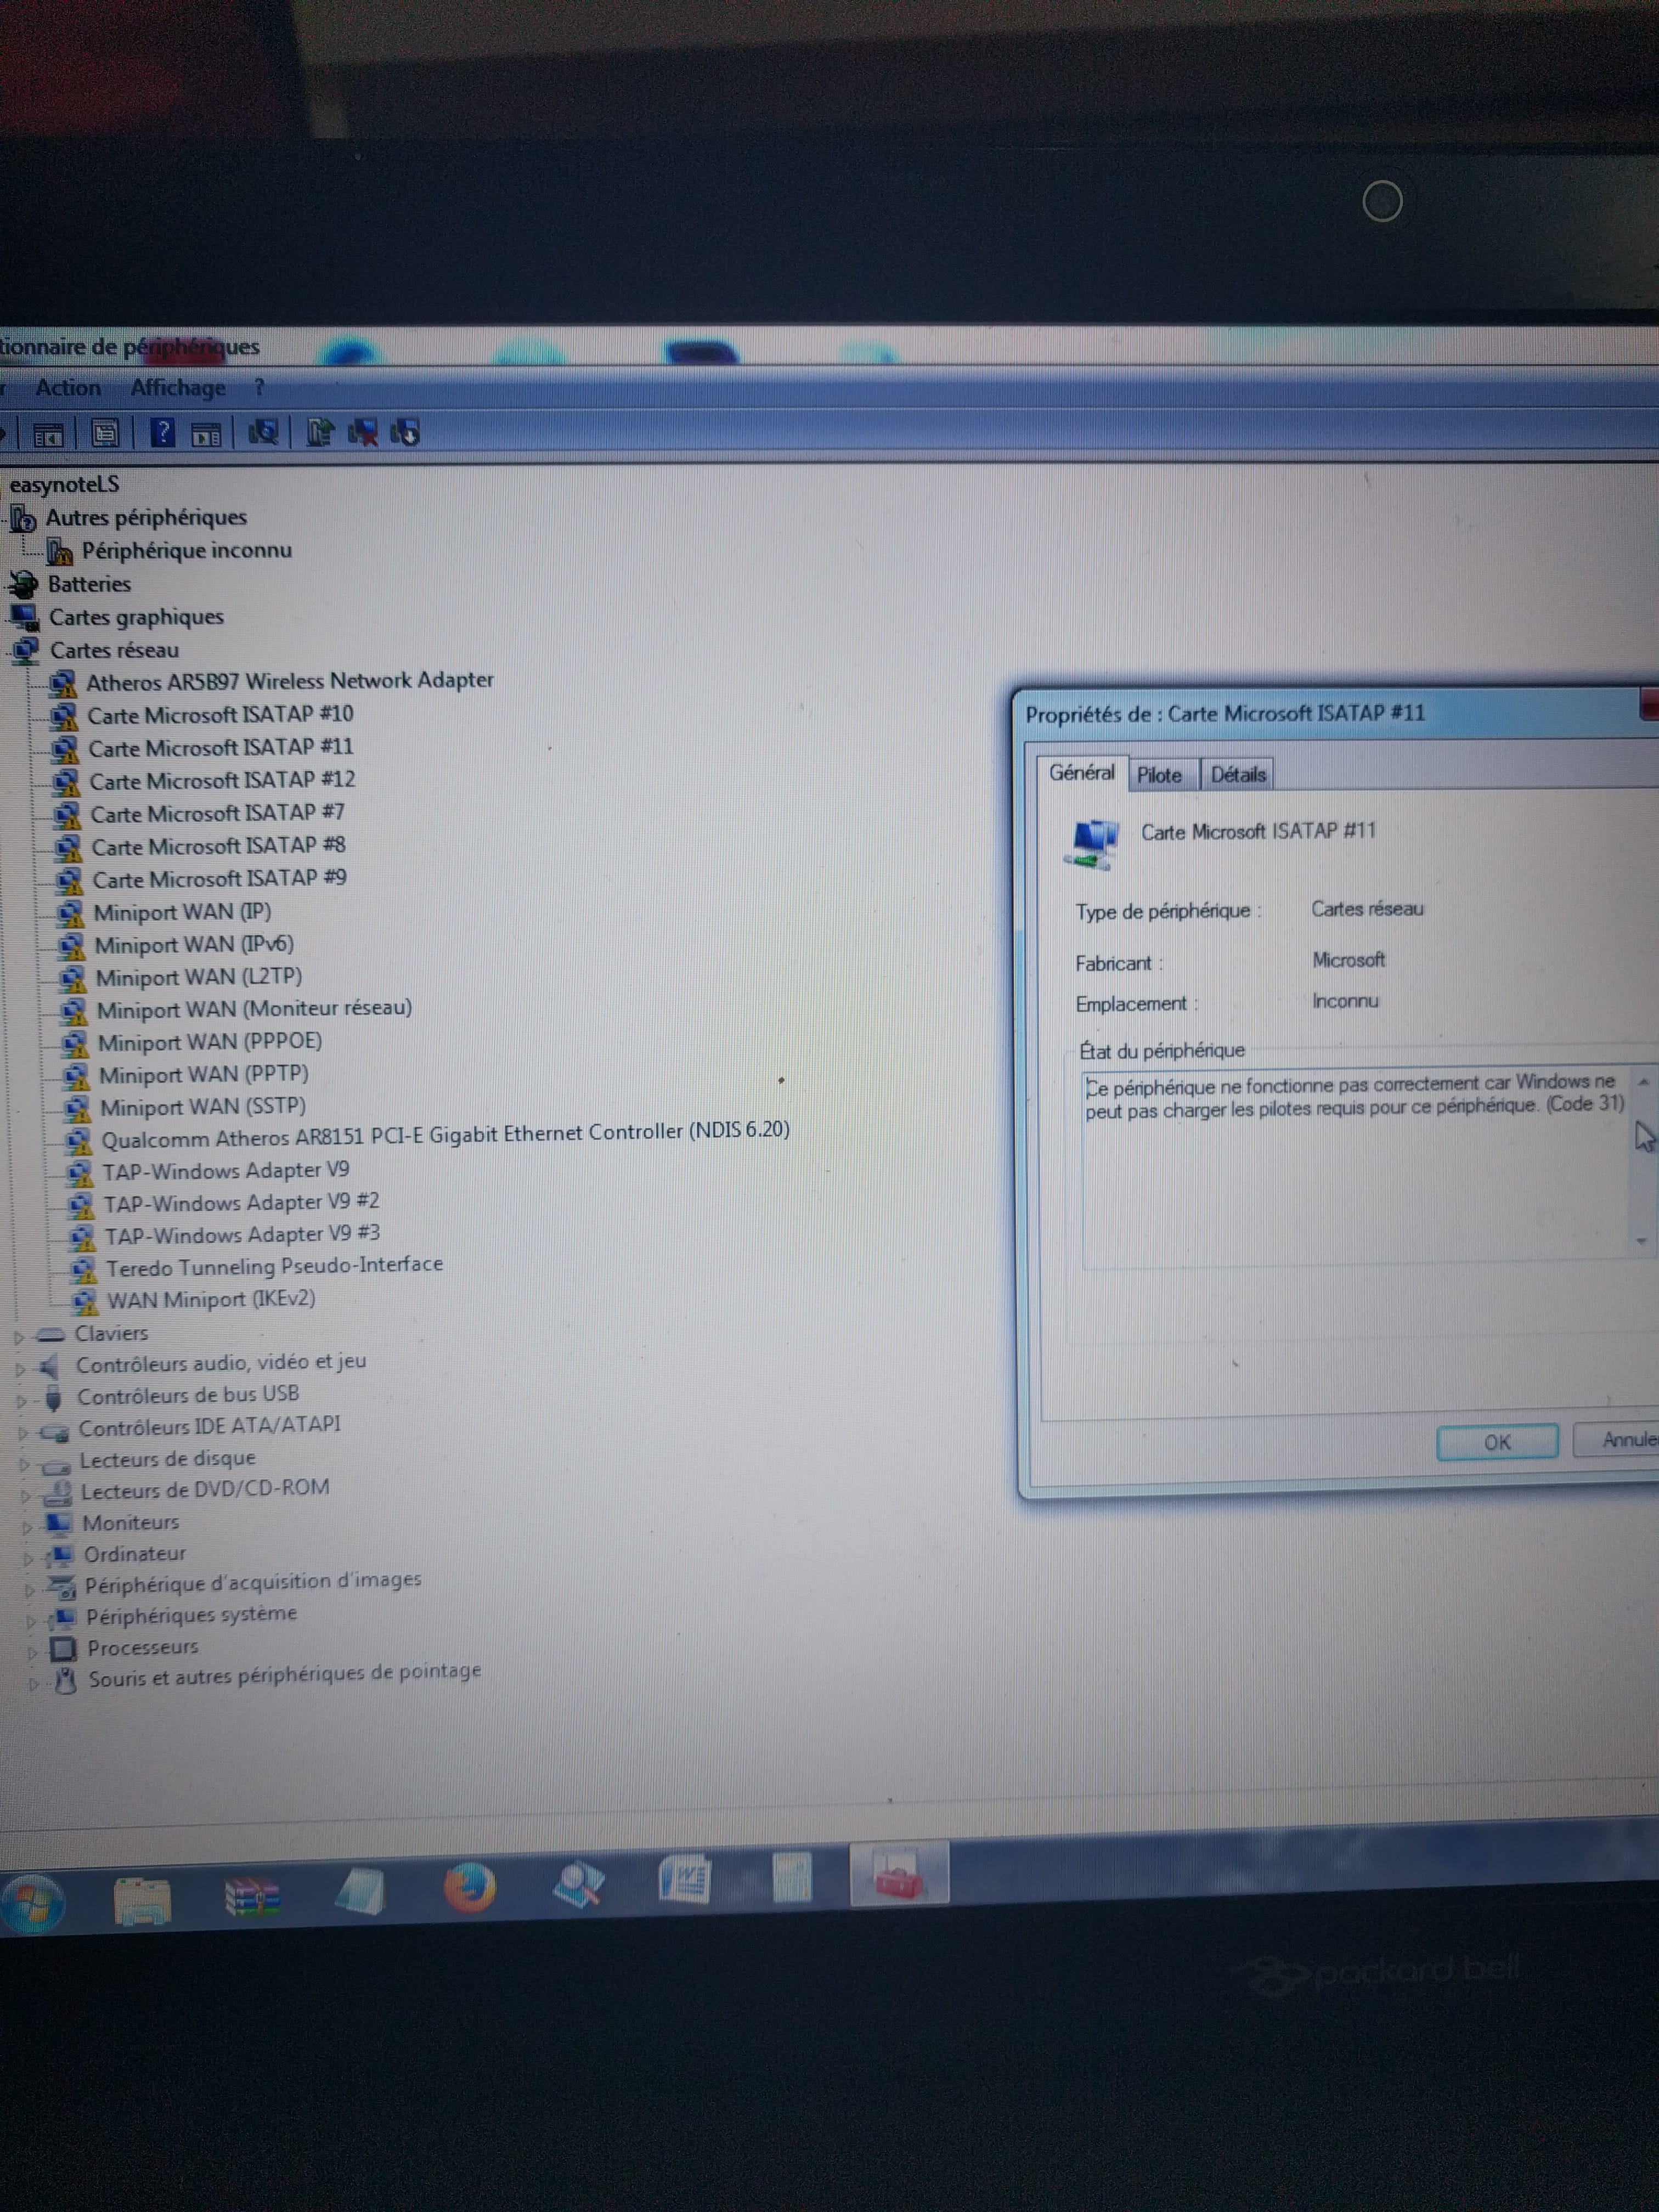Open the Affichage menu

[x=178, y=387]
